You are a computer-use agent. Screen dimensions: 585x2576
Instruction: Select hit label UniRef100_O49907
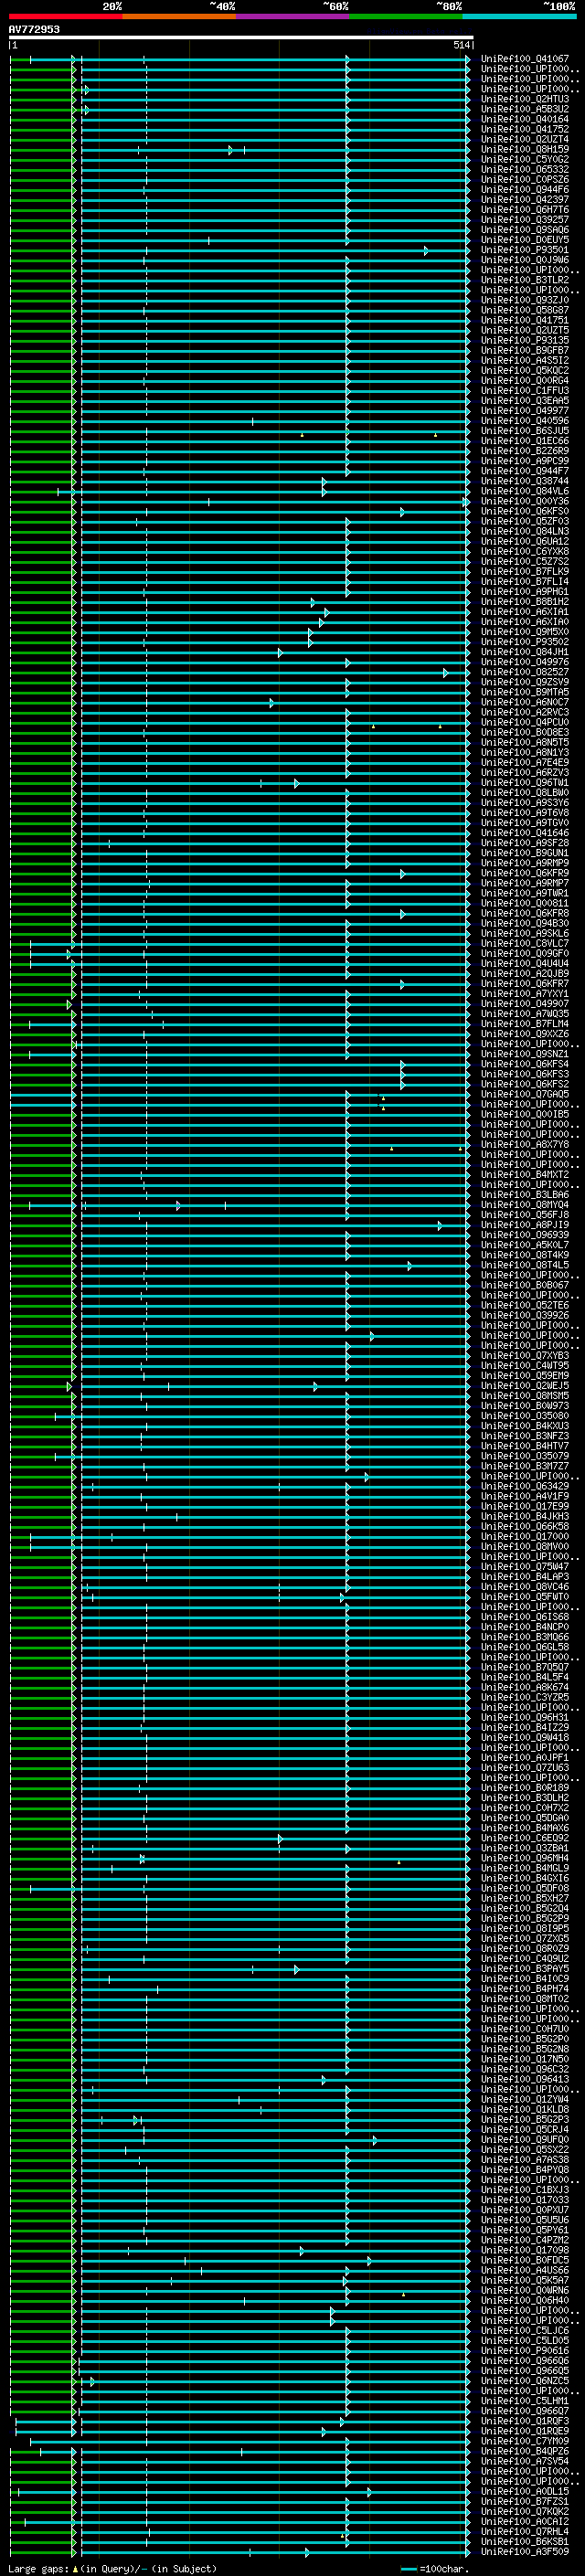(525, 1003)
